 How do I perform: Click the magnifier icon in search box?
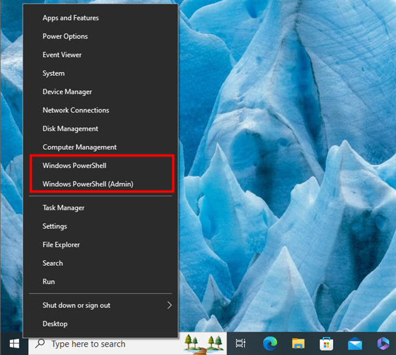40,343
